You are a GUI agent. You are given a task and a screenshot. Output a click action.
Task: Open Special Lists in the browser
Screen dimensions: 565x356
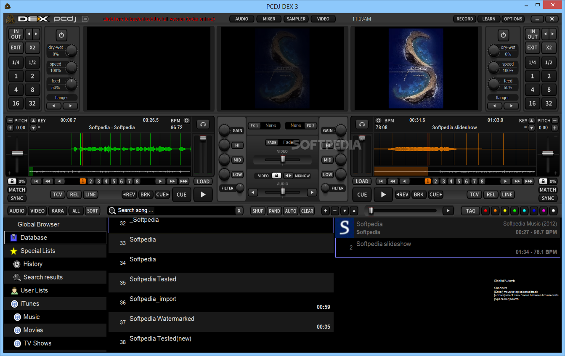point(55,251)
